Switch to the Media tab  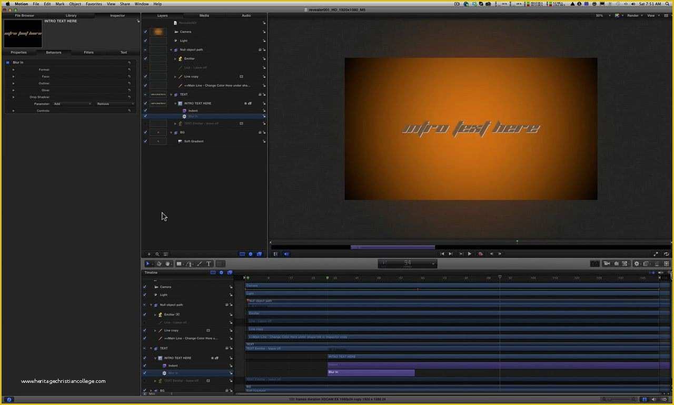pos(204,15)
